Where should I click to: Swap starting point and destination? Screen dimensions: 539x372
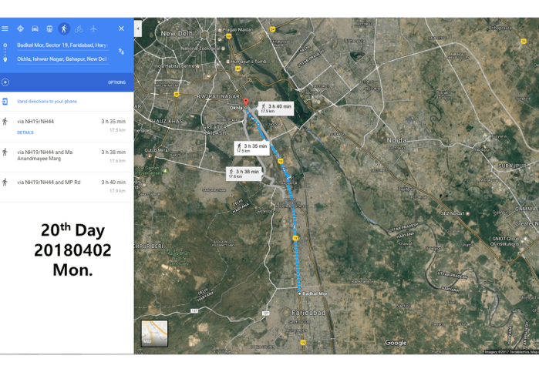pos(121,52)
